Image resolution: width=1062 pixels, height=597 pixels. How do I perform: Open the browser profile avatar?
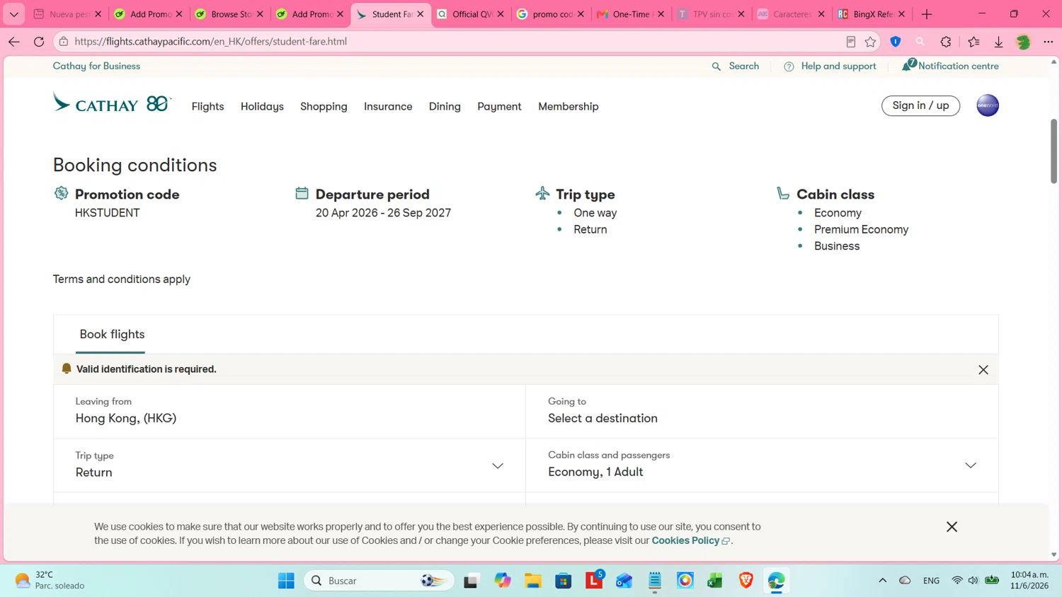(1023, 42)
